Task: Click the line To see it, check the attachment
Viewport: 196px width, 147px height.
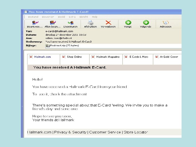Action: tap(59, 94)
